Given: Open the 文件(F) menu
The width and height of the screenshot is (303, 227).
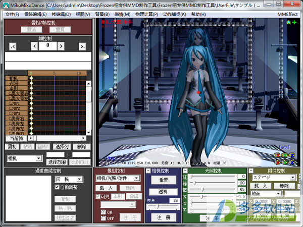Looking at the screenshot, I should click(12, 14).
